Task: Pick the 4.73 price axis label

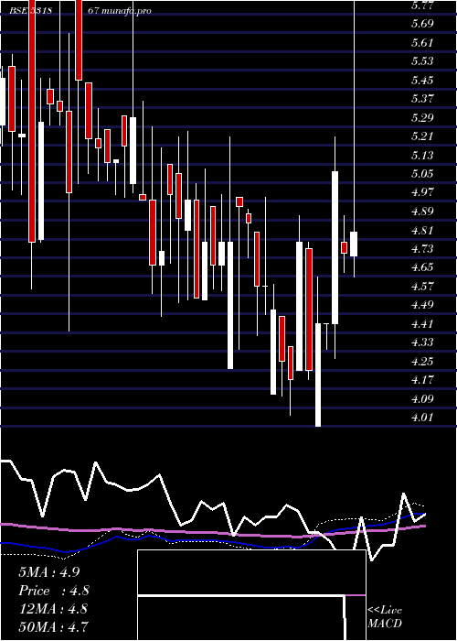Action: (422, 249)
